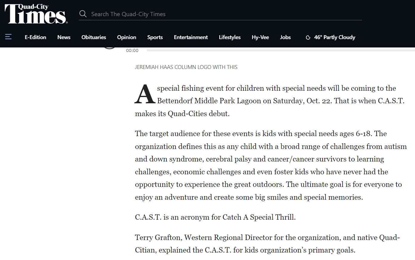
Task: Open the Entertainment section
Action: (191, 37)
